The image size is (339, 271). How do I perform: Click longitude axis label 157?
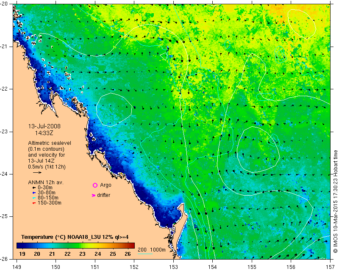pos(331,267)
